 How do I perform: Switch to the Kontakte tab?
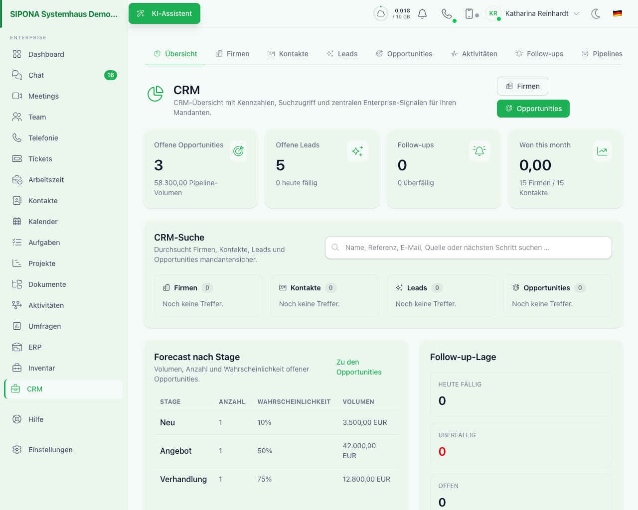coord(288,54)
